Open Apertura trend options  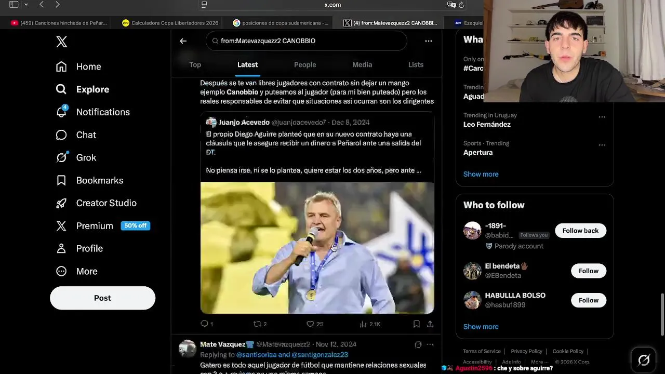point(602,145)
